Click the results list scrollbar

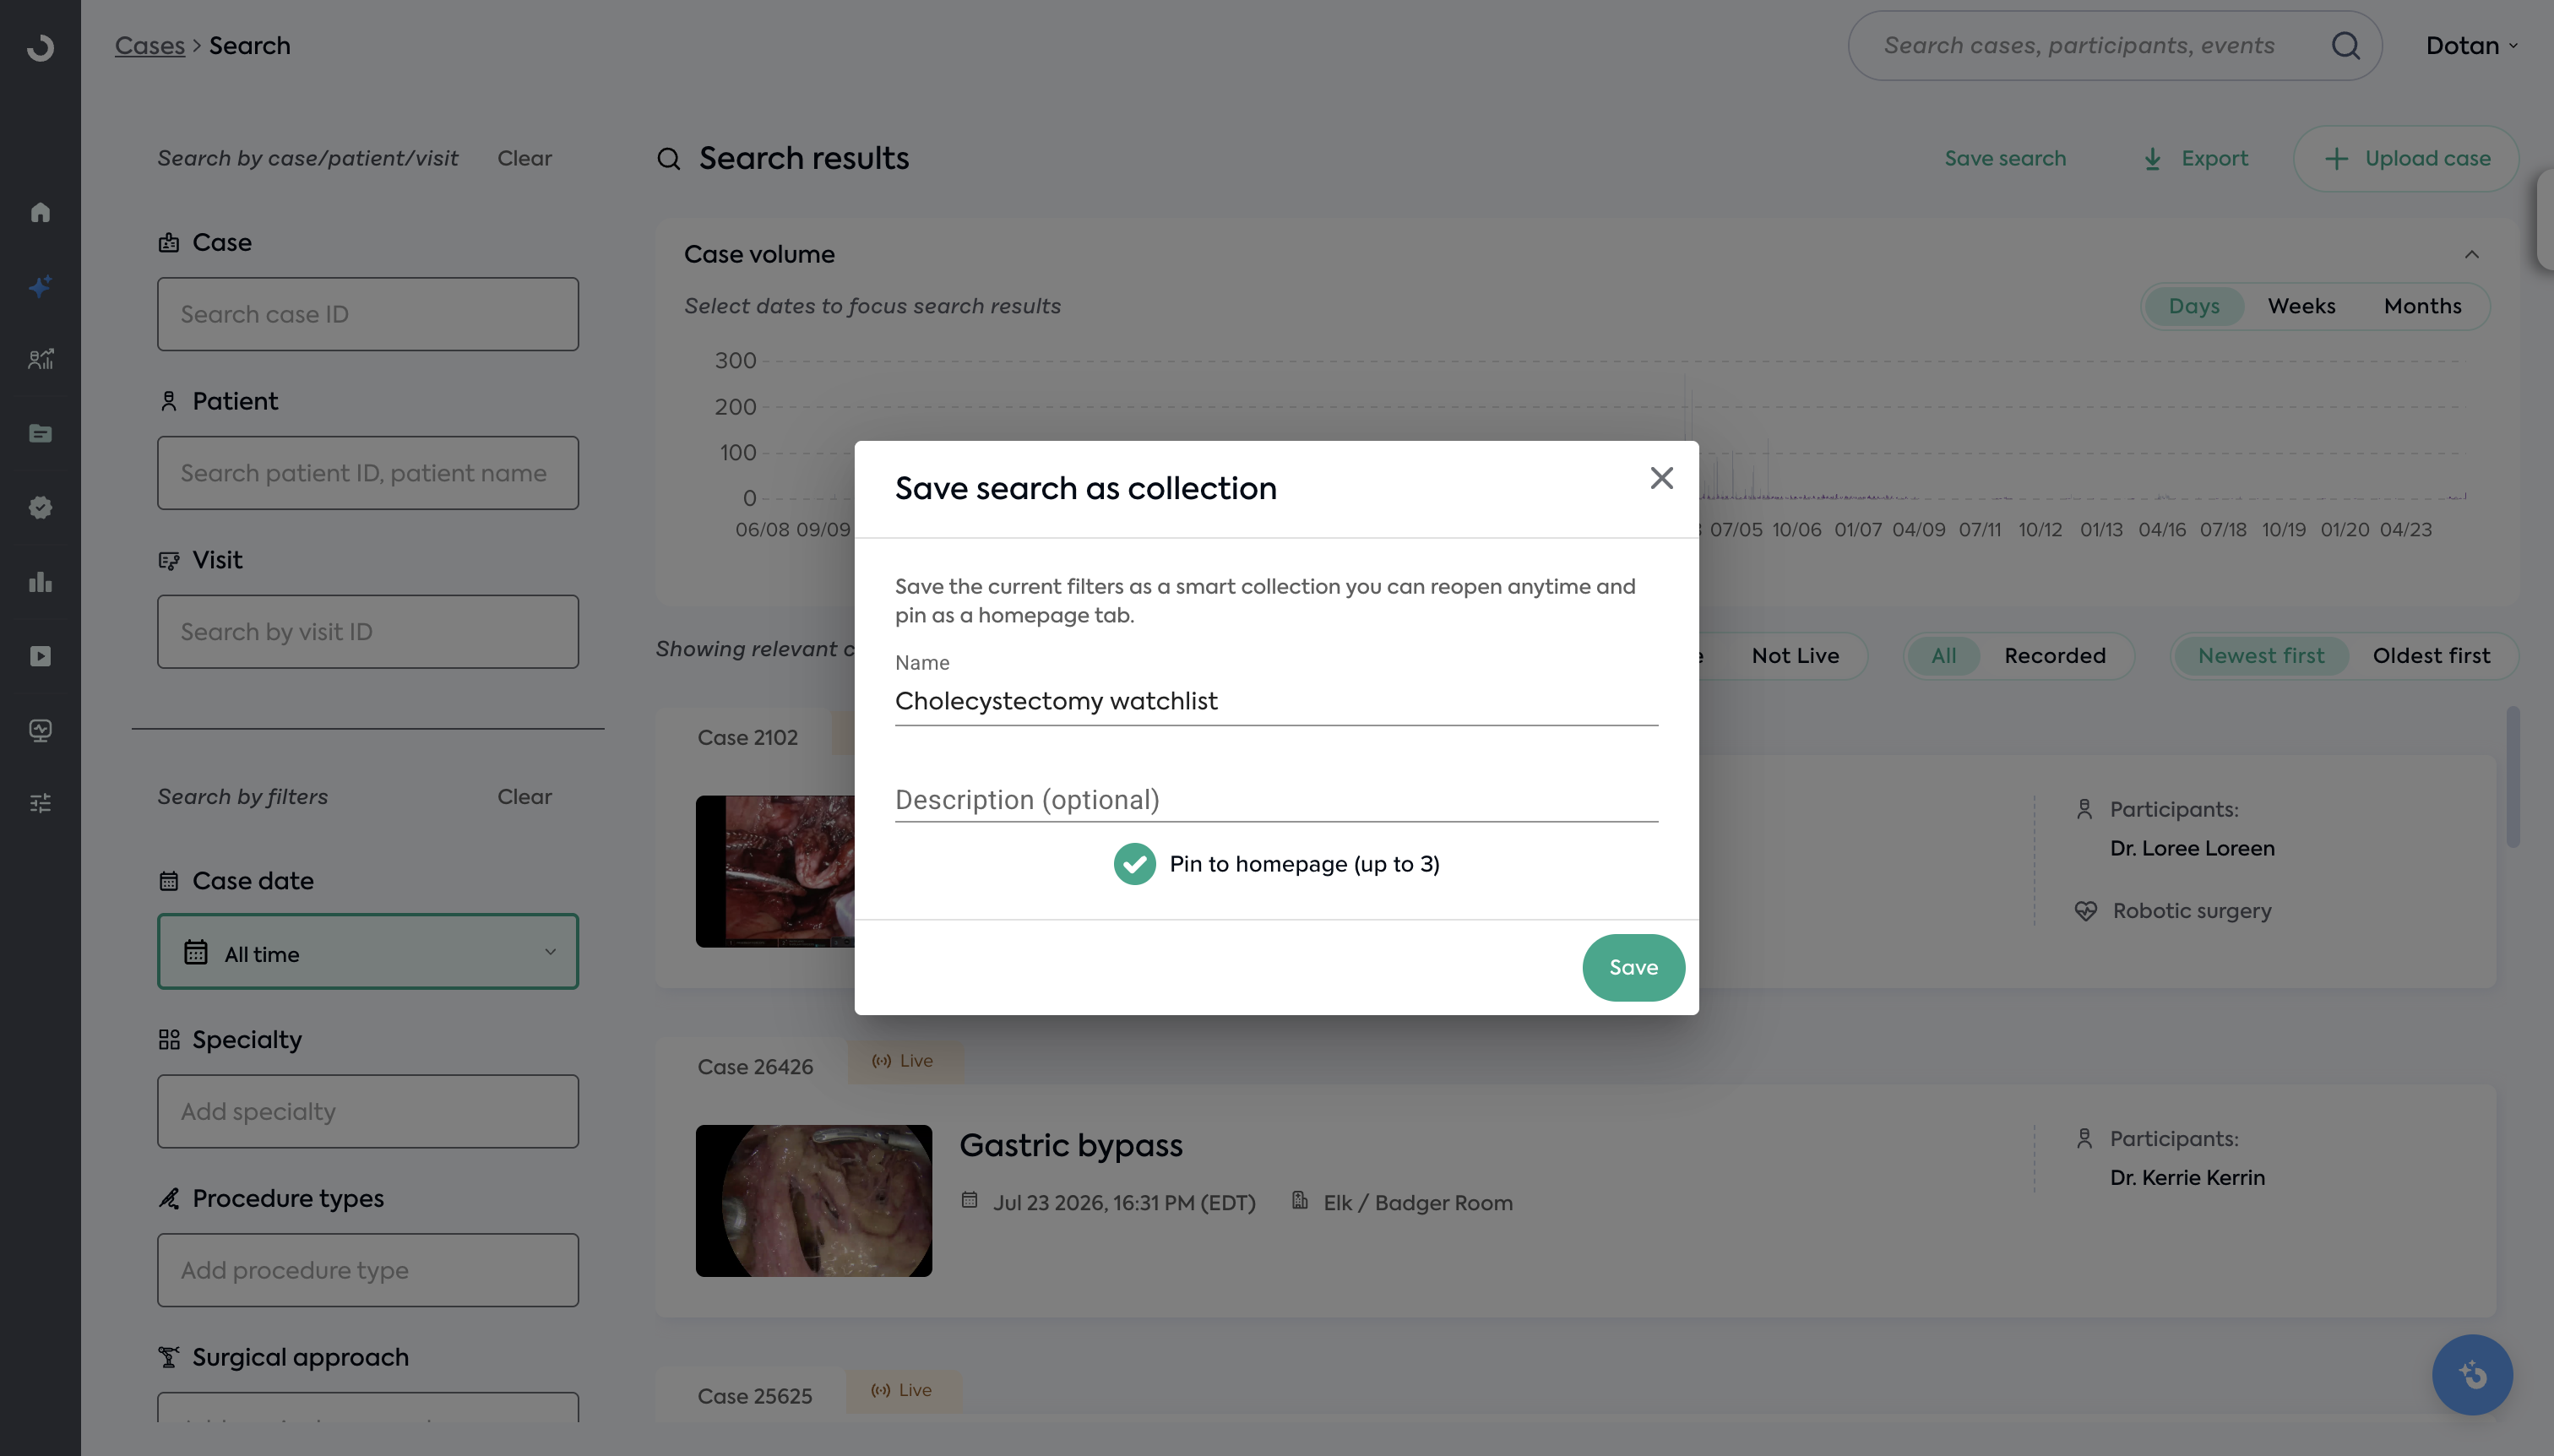[2512, 777]
